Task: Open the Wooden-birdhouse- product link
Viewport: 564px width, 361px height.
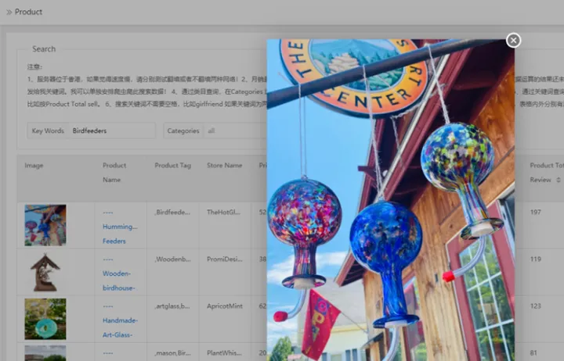Action: pyautogui.click(x=119, y=273)
